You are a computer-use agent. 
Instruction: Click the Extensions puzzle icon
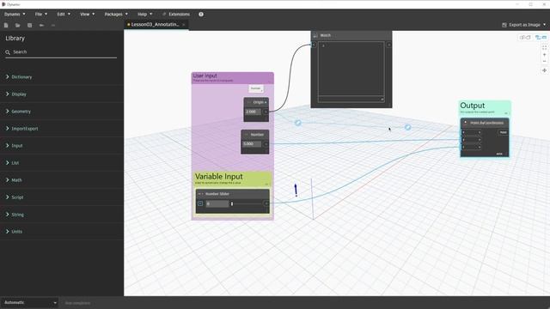coord(164,15)
